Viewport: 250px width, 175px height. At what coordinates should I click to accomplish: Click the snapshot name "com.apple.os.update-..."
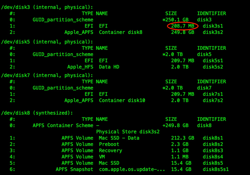[132, 170]
